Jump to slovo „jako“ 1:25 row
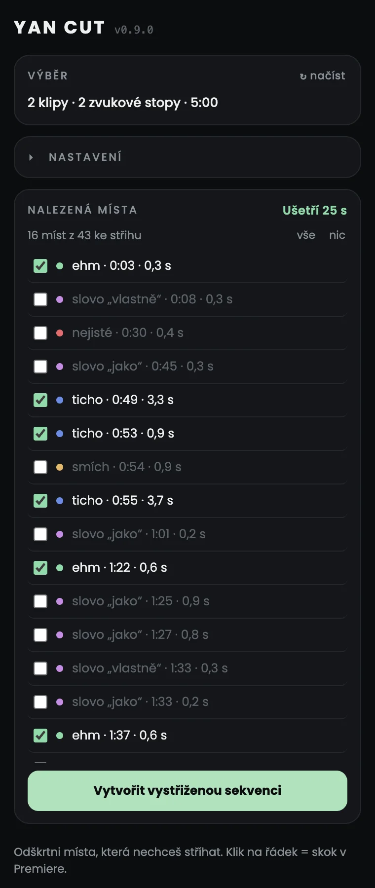The width and height of the screenshot is (375, 888). [x=187, y=601]
